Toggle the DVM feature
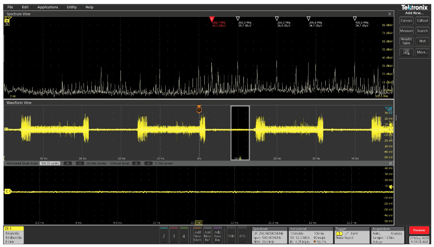 coord(231,236)
